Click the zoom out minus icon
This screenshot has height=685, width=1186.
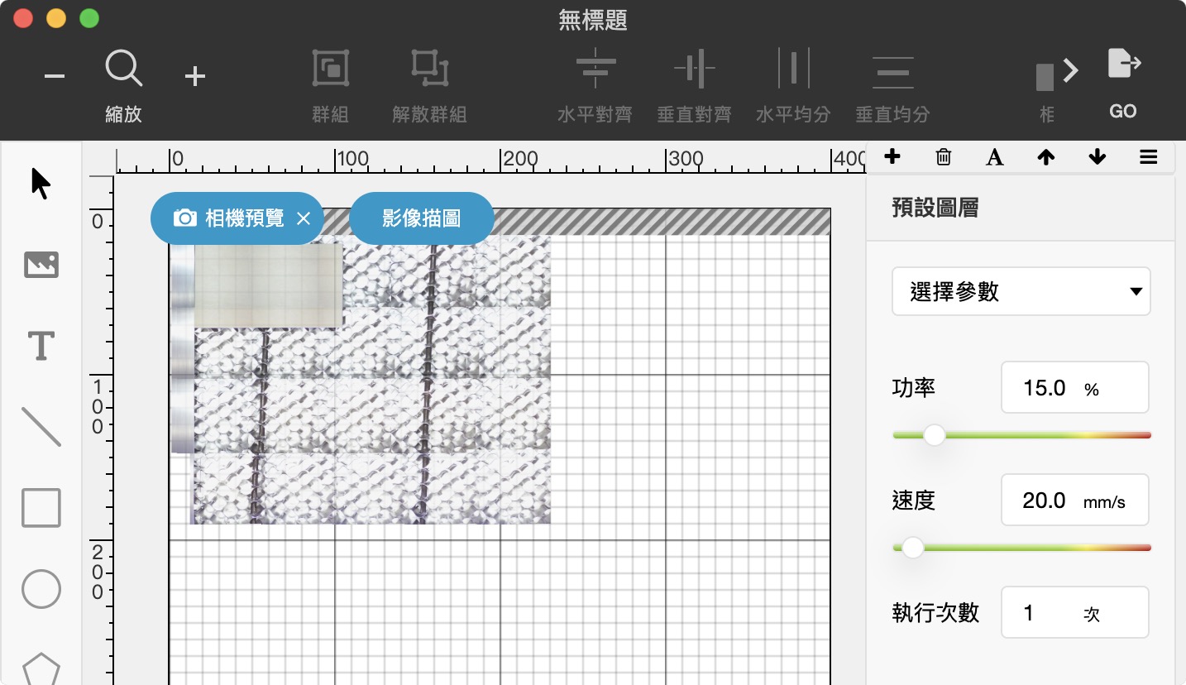coord(55,77)
